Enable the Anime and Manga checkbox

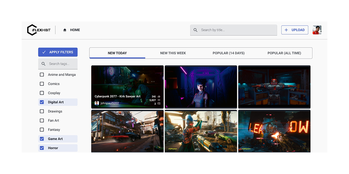[42, 74]
